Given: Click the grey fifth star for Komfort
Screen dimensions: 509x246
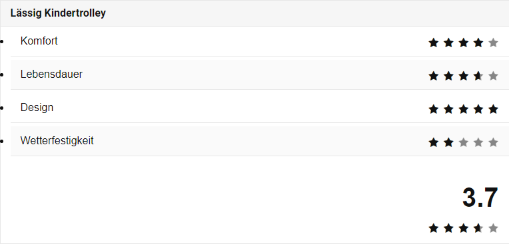Looking at the screenshot, I should (x=493, y=43).
